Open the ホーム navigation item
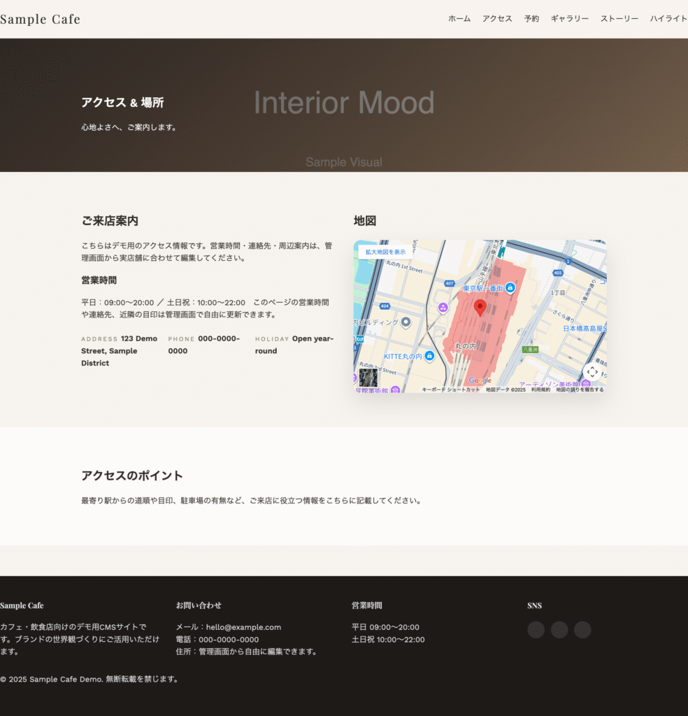This screenshot has width=688, height=716. 459,19
